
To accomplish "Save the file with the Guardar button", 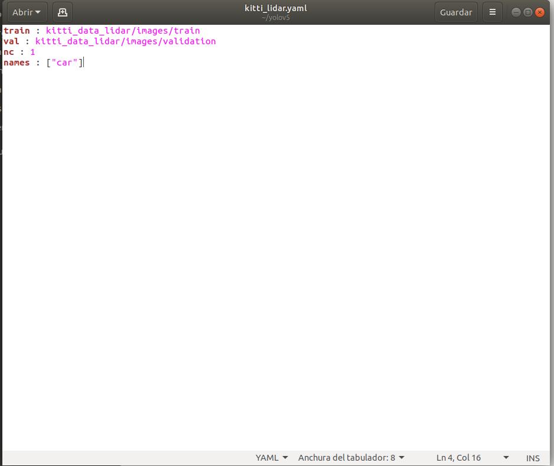I will point(455,11).
